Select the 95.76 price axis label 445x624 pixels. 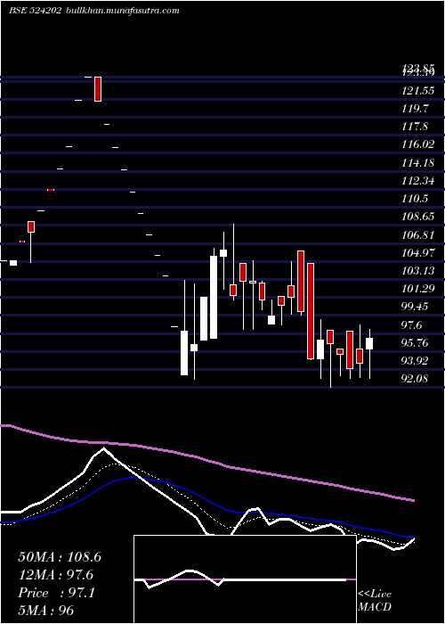[x=415, y=342]
